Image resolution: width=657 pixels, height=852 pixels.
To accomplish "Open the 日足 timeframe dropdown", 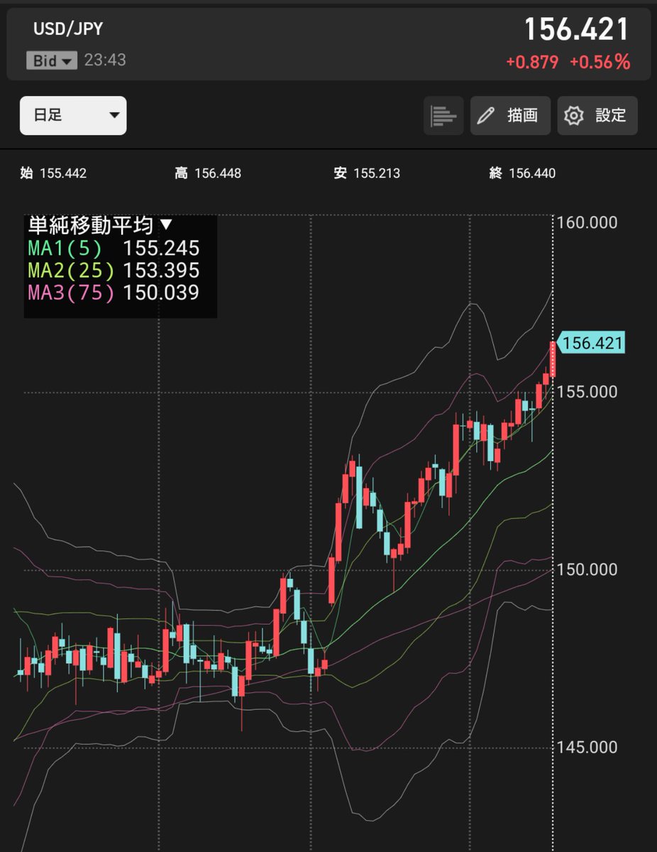I will 73,115.
